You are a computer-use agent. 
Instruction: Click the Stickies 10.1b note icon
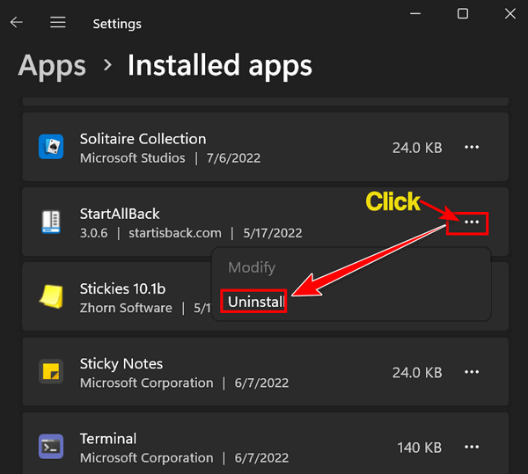pos(51,296)
